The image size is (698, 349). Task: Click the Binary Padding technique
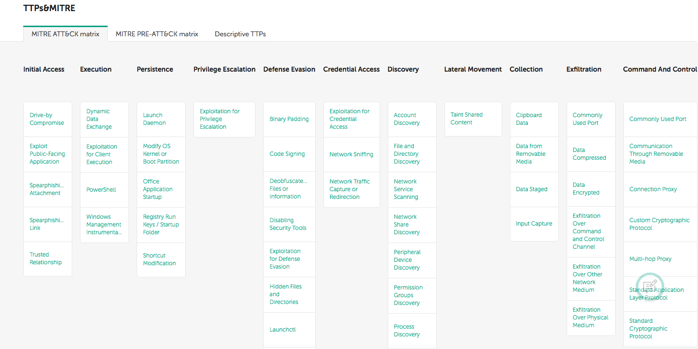click(x=289, y=119)
